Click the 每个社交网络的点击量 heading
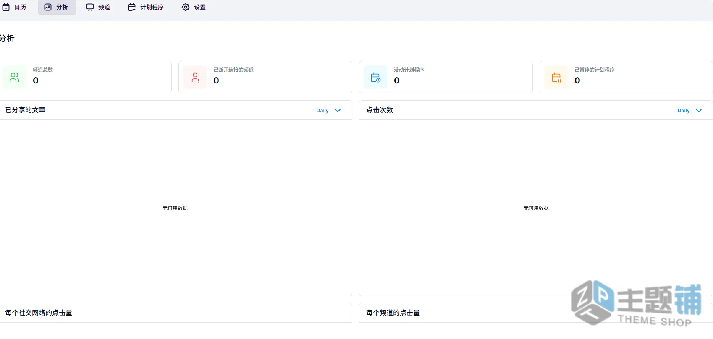Image resolution: width=713 pixels, height=339 pixels. pyautogui.click(x=39, y=313)
